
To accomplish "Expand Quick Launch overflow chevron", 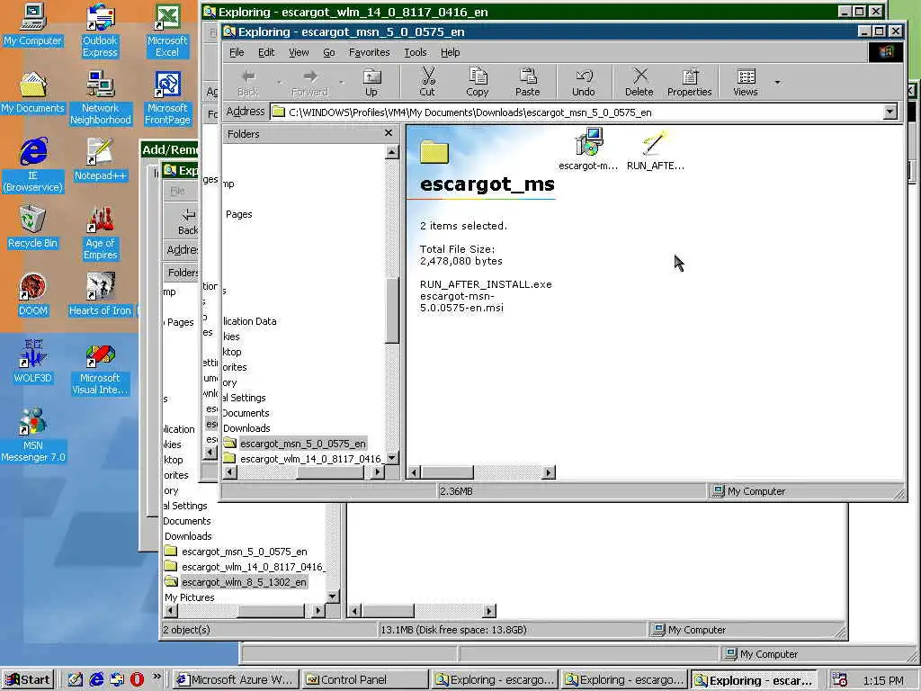I will (x=156, y=677).
